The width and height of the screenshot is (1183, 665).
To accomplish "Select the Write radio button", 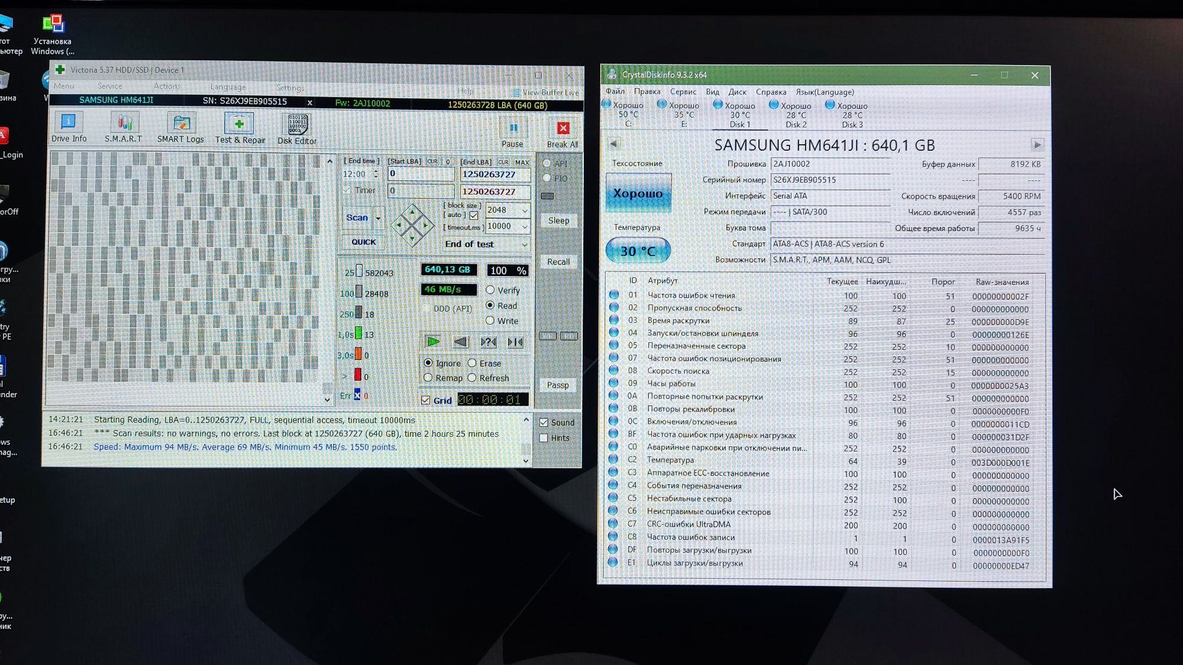I will 490,320.
